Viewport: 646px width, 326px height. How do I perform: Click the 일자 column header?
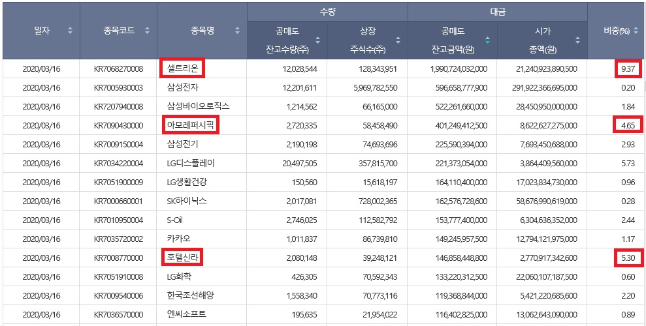[x=42, y=31]
